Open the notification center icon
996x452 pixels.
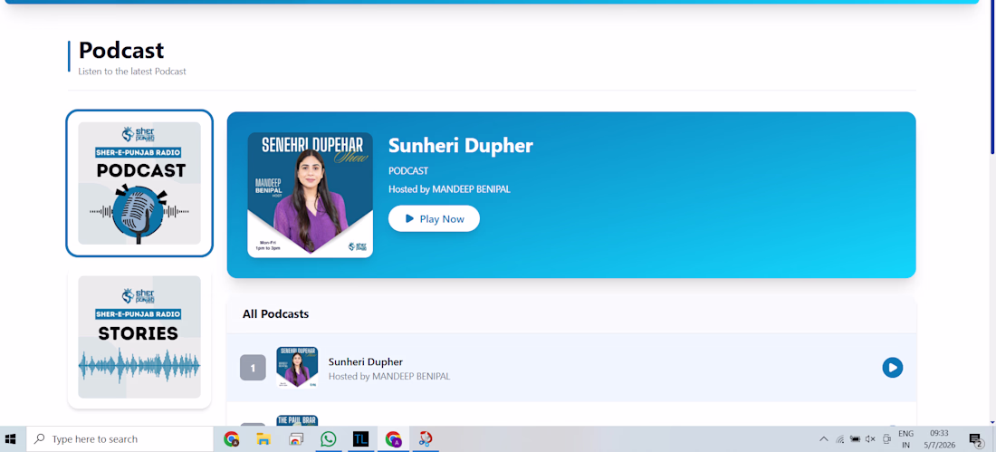pyautogui.click(x=976, y=438)
